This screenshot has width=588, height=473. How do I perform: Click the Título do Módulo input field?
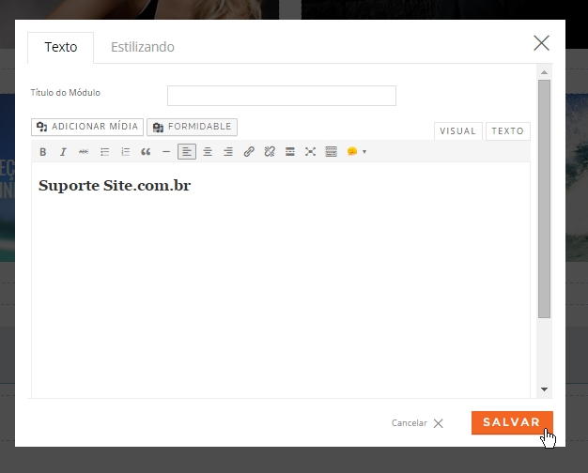pos(282,96)
